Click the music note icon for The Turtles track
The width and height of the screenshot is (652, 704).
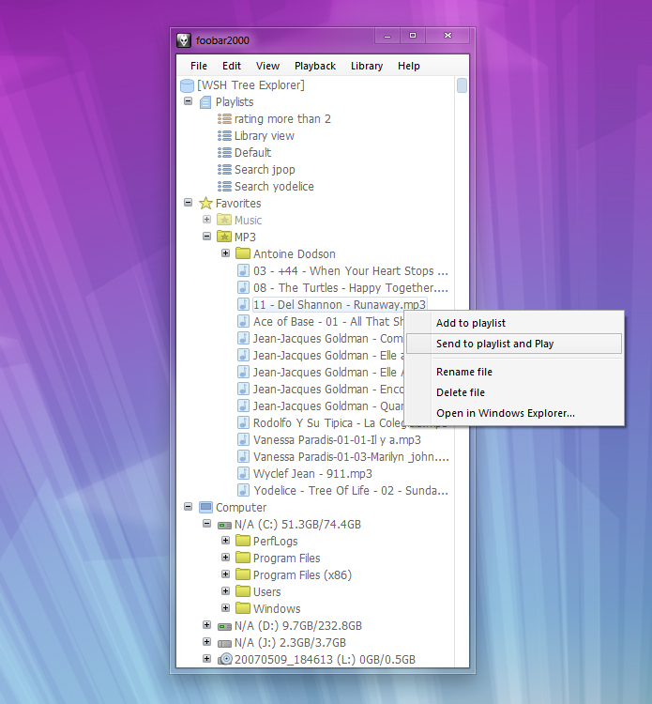pyautogui.click(x=243, y=287)
